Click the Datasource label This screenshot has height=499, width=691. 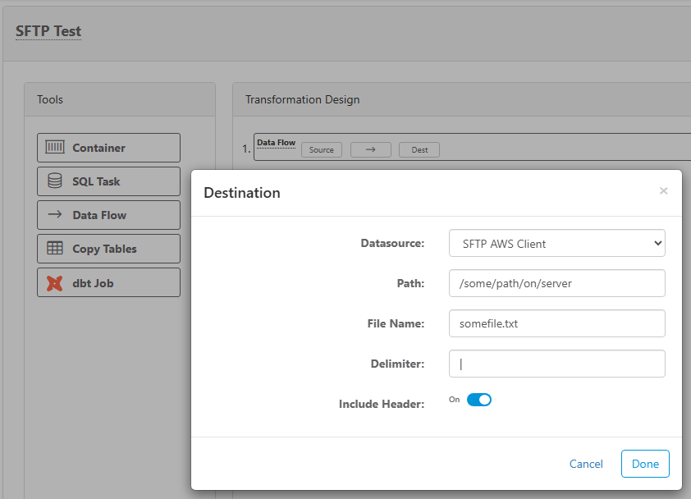[x=392, y=243]
